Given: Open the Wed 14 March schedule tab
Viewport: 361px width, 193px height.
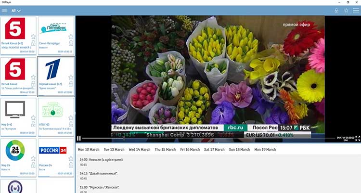Looking at the screenshot, I should click(140, 150).
